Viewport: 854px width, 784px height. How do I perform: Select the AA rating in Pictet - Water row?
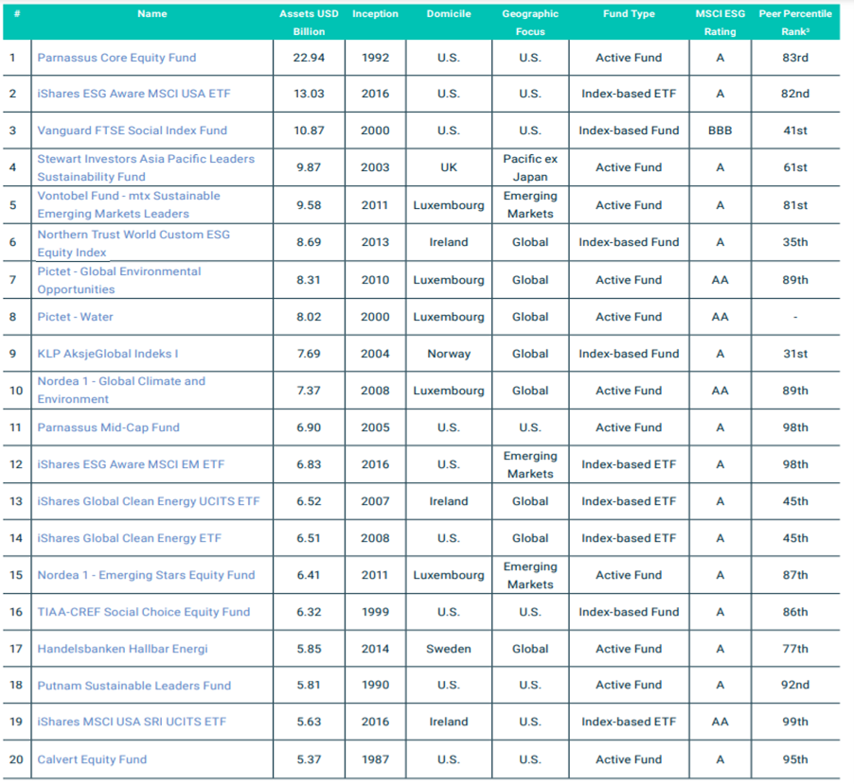click(x=720, y=317)
